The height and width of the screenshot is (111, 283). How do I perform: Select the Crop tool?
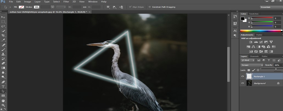[x=3, y=36]
